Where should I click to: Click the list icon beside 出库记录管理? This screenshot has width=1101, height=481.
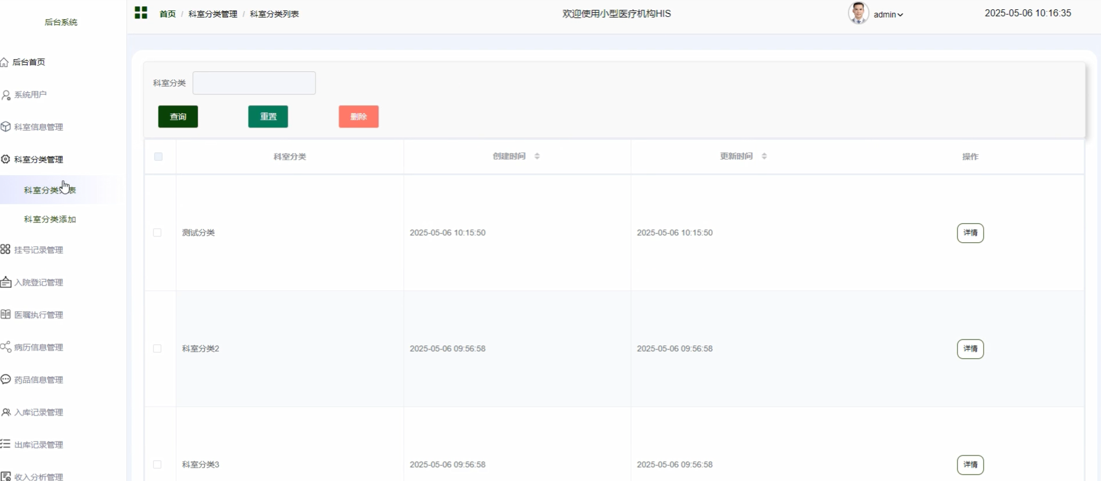5,444
